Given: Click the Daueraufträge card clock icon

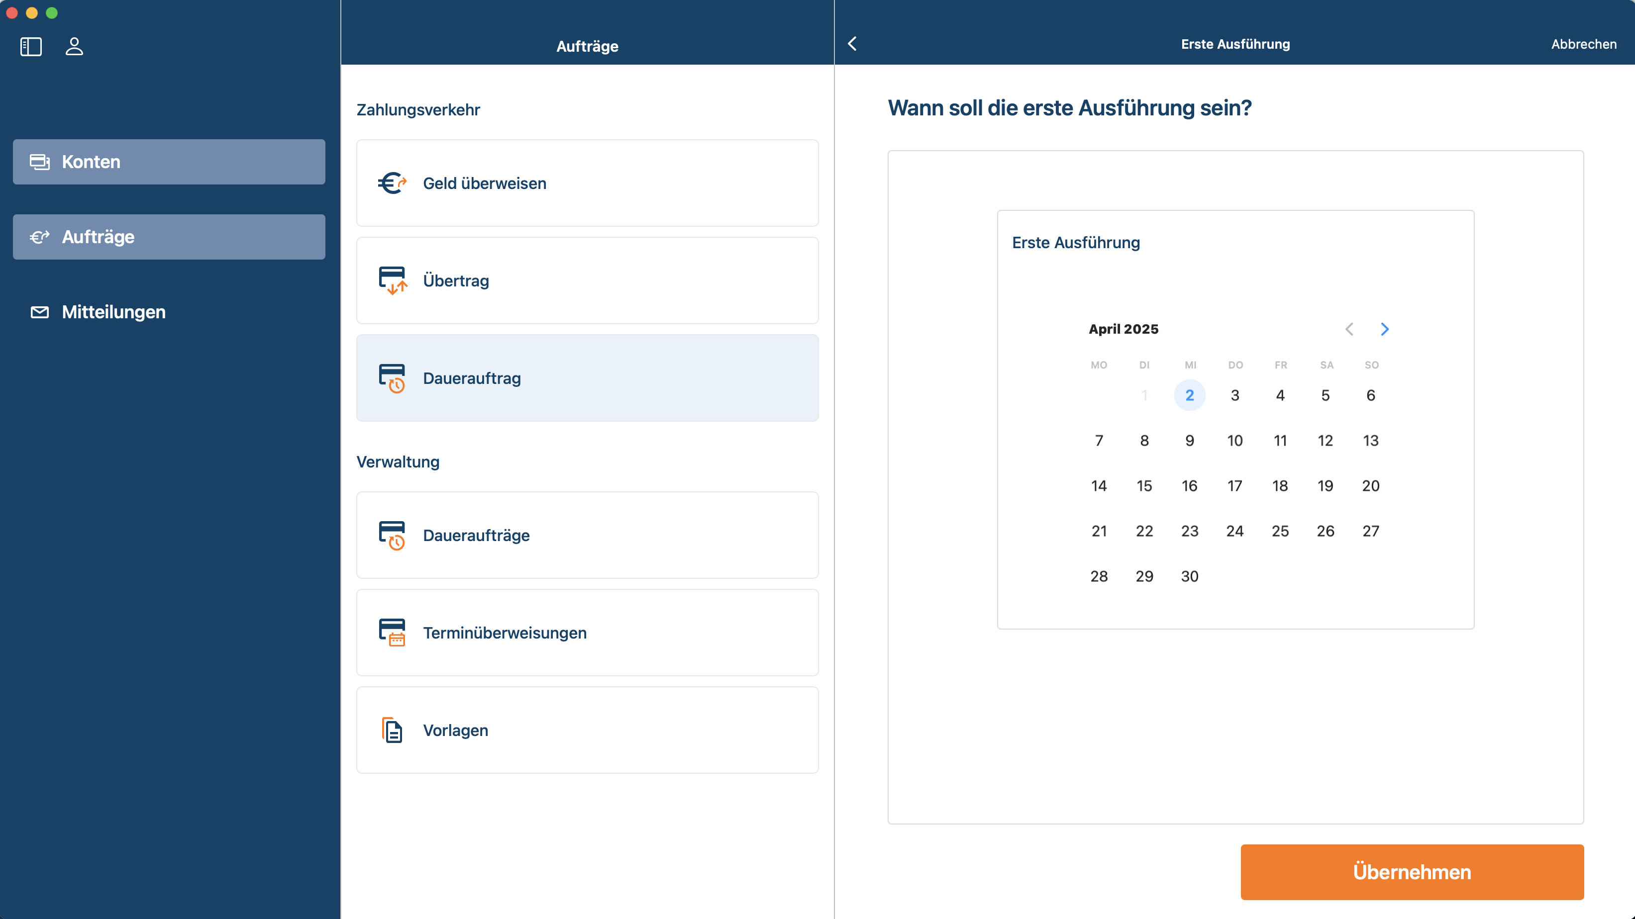Looking at the screenshot, I should (392, 535).
